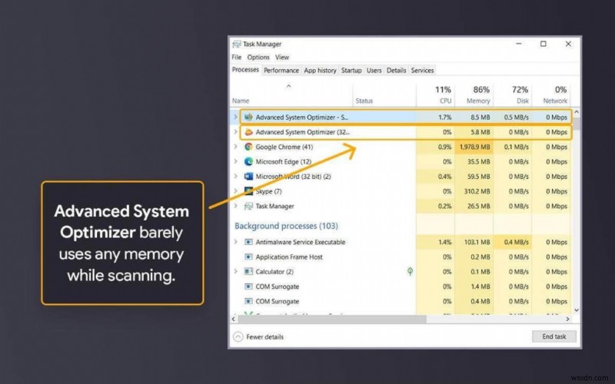Click the Advanced System Optimizer - S... process icon
This screenshot has height=384, width=615.
pyautogui.click(x=248, y=117)
